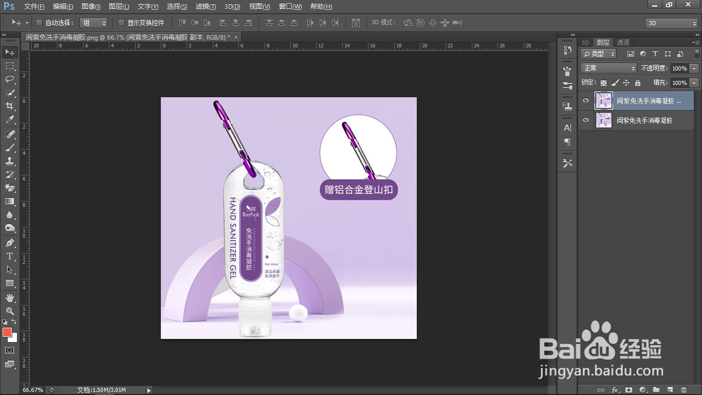This screenshot has height=395, width=702.
Task: Select the Brush tool in toolbox
Action: pyautogui.click(x=10, y=148)
